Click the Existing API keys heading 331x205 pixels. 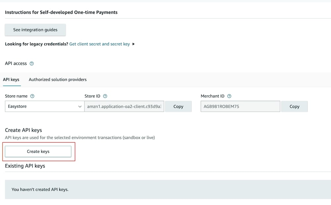point(25,166)
